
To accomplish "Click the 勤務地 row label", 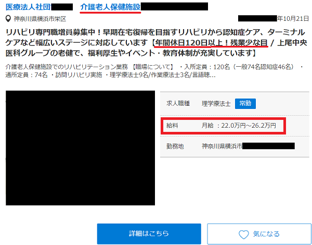I will tap(176, 146).
